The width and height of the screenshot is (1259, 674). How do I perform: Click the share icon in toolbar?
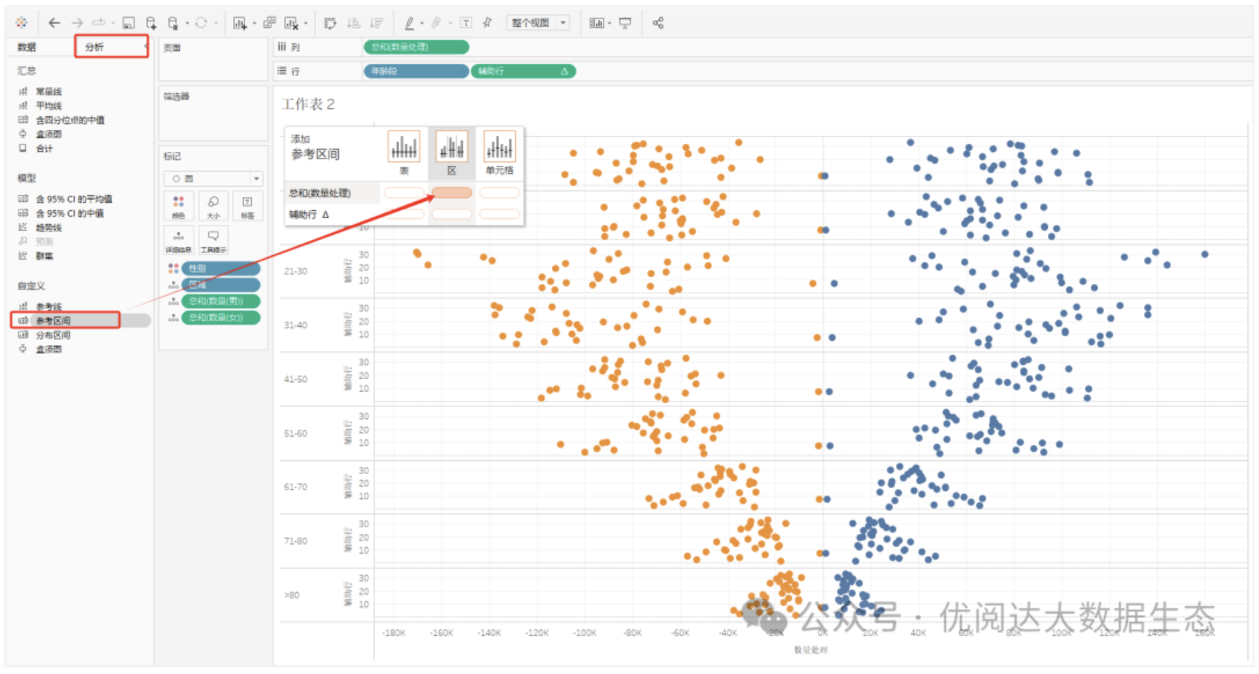point(658,23)
